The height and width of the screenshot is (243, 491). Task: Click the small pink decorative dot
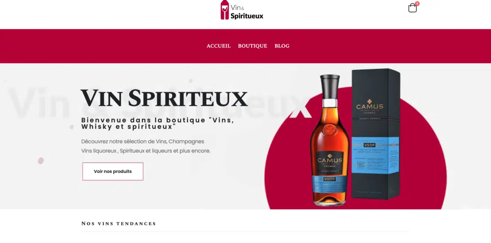pos(41,161)
